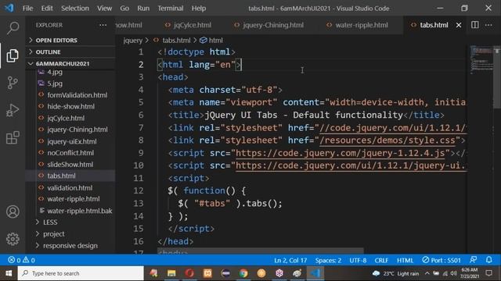The width and height of the screenshot is (501, 281).
Task: Click the Live Server Port: 5501 indicator
Action: (442, 260)
